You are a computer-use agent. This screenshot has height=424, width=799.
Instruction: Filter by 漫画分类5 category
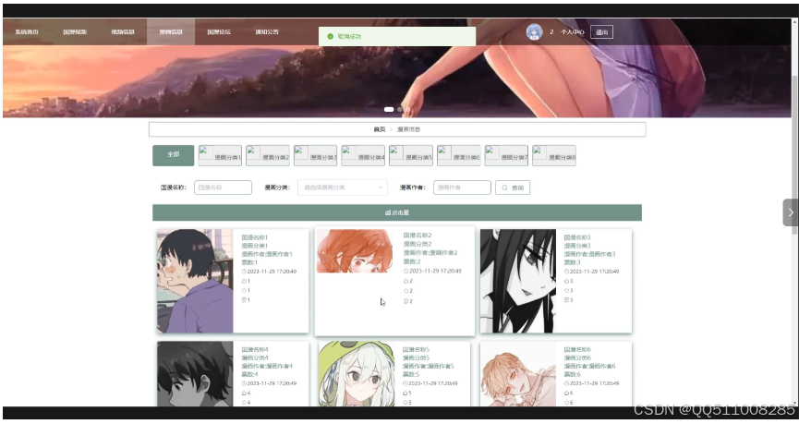pos(411,155)
